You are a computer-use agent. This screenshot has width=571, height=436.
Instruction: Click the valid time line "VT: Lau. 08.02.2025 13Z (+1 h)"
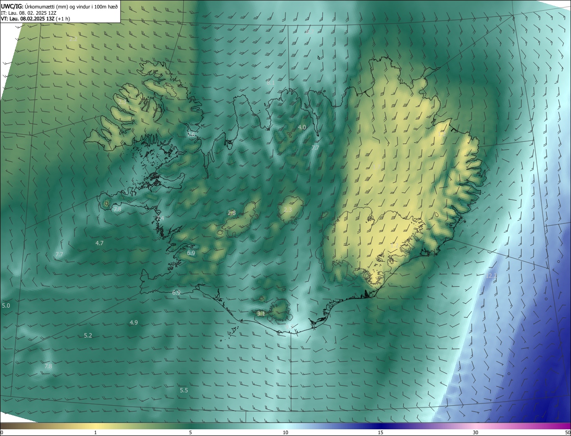point(35,19)
